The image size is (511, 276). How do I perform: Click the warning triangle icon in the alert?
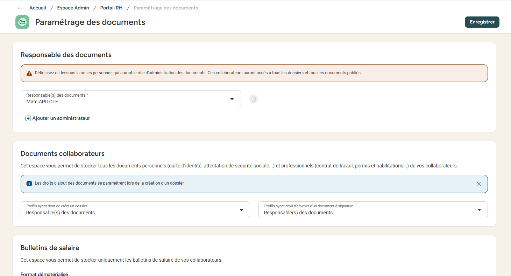coord(29,73)
